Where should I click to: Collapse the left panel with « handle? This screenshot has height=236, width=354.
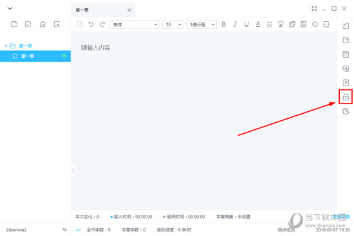pyautogui.click(x=73, y=170)
